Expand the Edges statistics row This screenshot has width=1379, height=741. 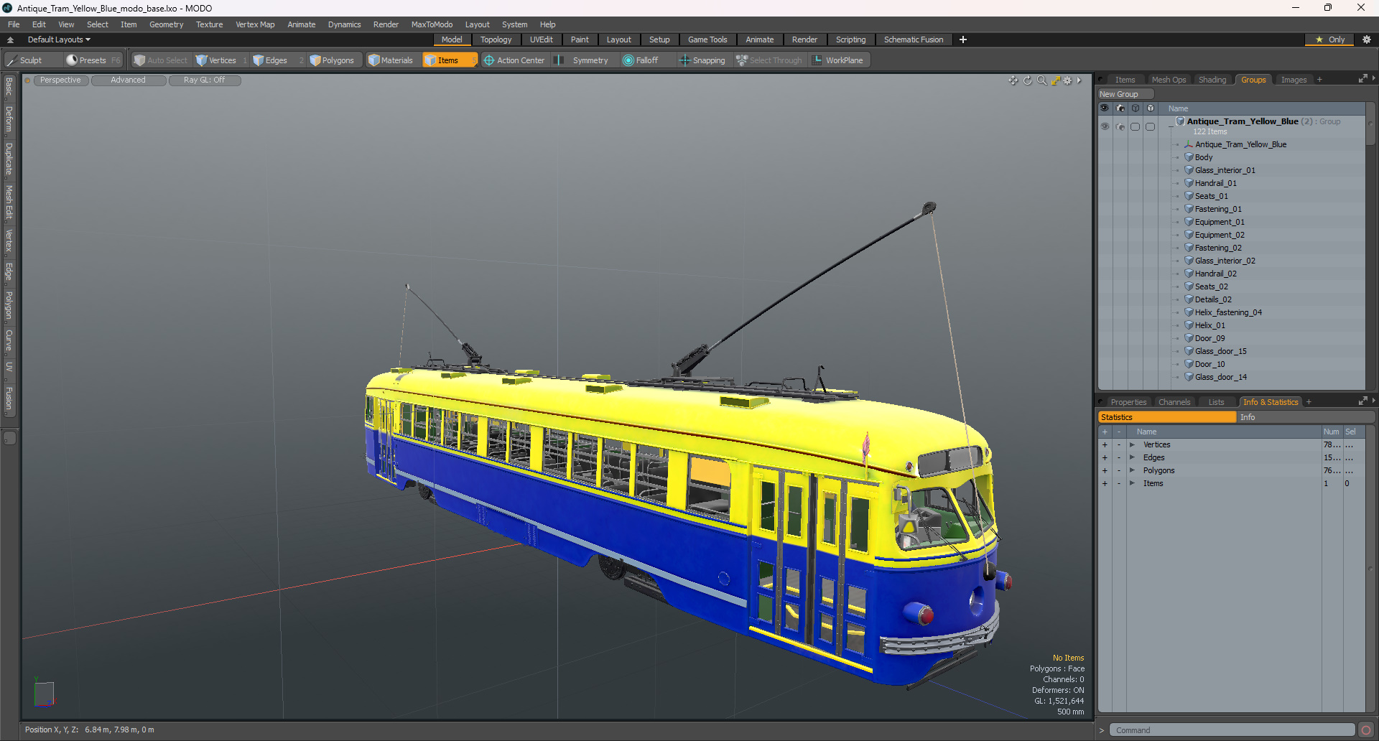pos(1132,457)
